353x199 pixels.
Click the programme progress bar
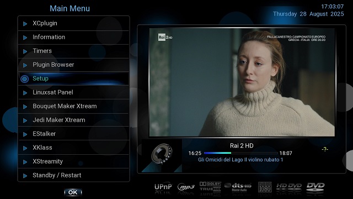point(240,153)
